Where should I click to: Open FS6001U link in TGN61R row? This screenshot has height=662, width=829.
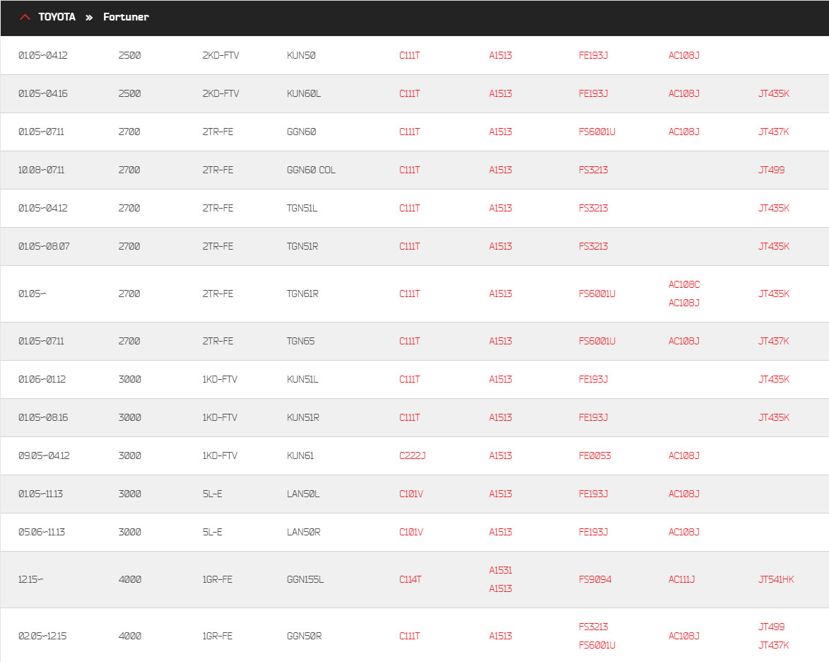pyautogui.click(x=597, y=294)
